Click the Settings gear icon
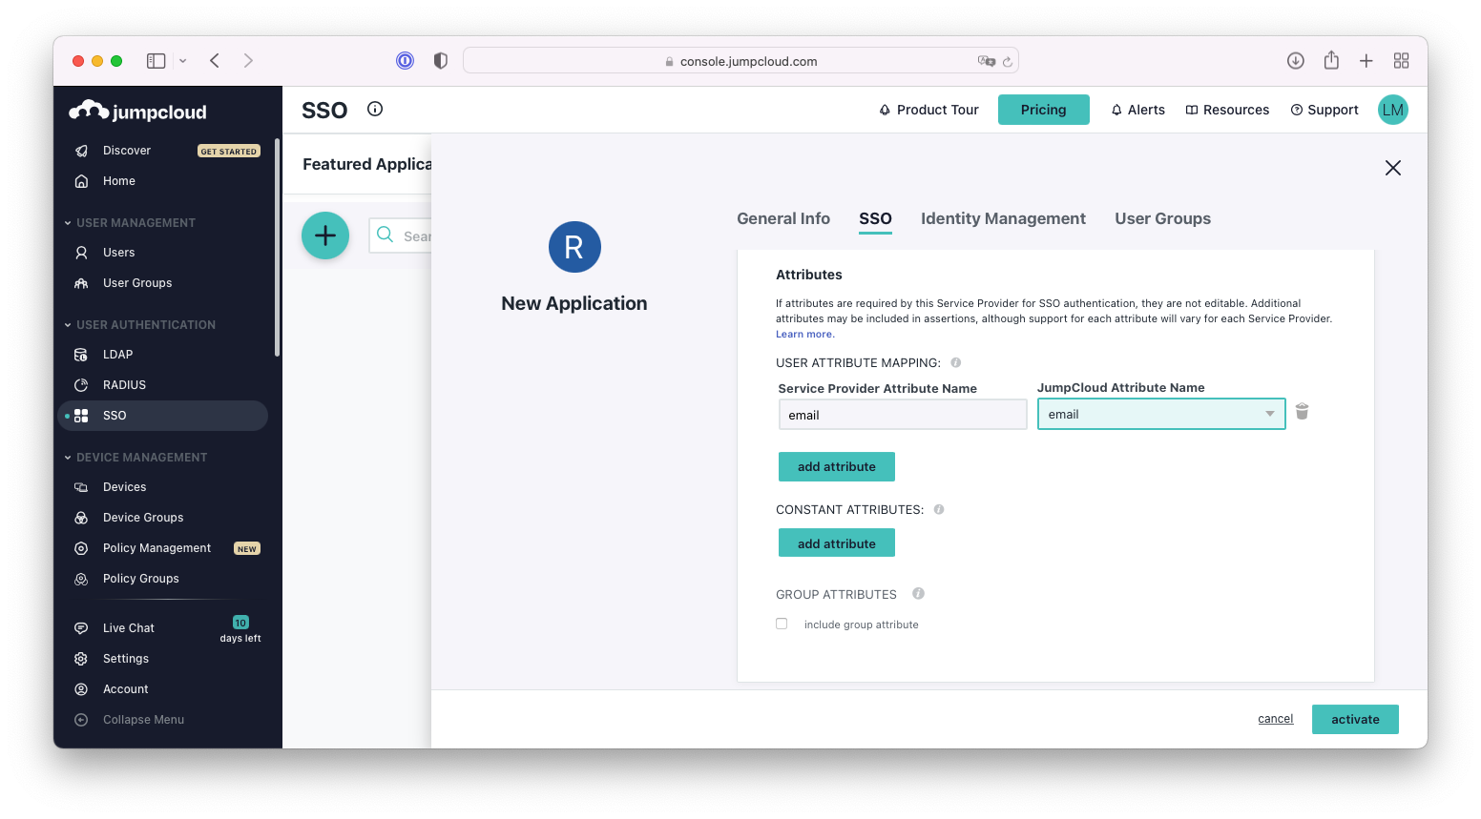This screenshot has height=819, width=1481. (x=81, y=659)
